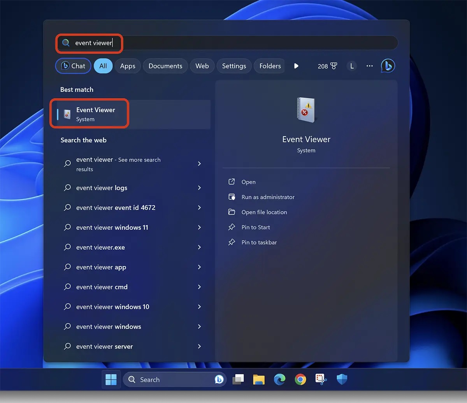Expand chevron for 'See more search results'
Image resolution: width=467 pixels, height=403 pixels.
199,164
